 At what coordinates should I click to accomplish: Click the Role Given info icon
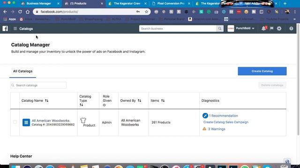coord(104,105)
